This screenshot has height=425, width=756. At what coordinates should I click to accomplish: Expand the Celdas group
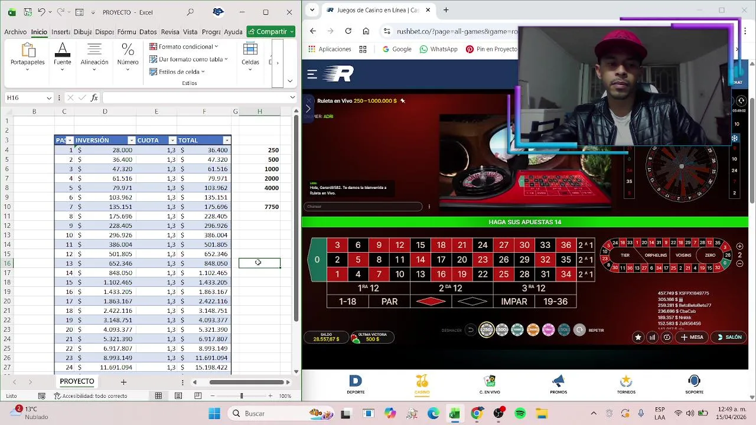pos(250,58)
